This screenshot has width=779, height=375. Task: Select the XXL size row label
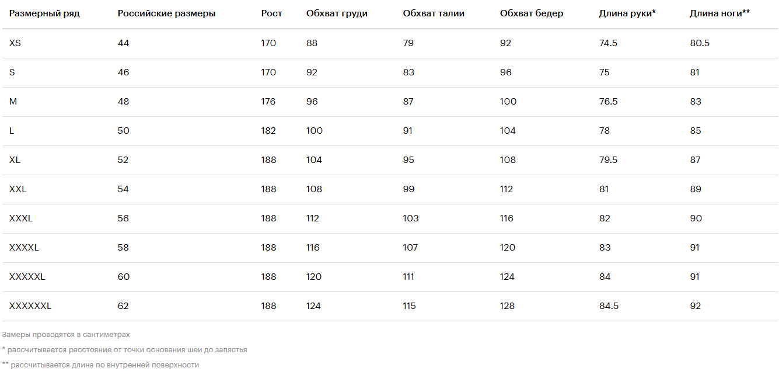[18, 189]
